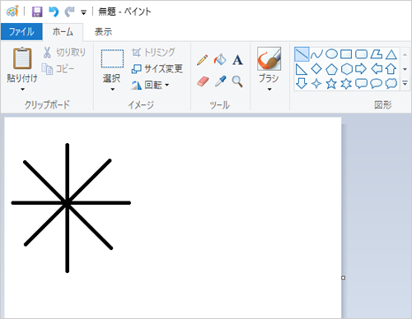Screen dimensions: 412x319
Task: Redo the undone action
Action: click(69, 12)
